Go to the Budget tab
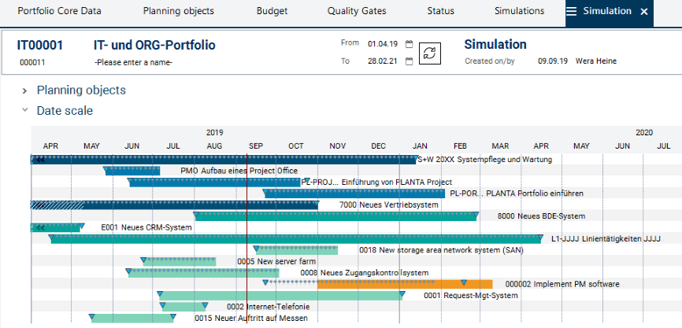This screenshot has width=682, height=328. (x=272, y=12)
